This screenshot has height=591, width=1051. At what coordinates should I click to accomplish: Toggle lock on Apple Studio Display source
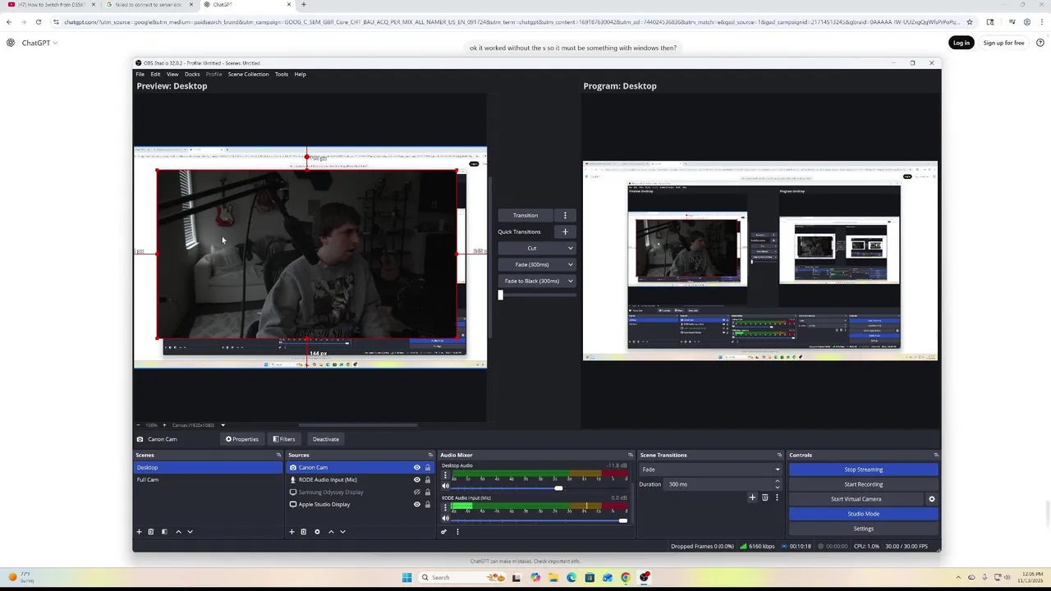427,505
